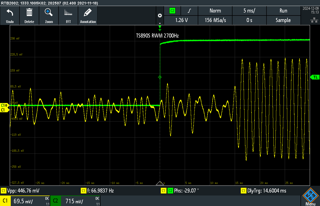Click the Undo arrow icon

pyautogui.click(x=10, y=15)
